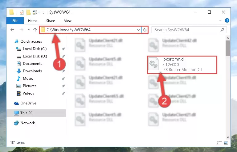This screenshot has width=237, height=152.
Task: Open Videos folder in sidebar
Action: point(28,93)
